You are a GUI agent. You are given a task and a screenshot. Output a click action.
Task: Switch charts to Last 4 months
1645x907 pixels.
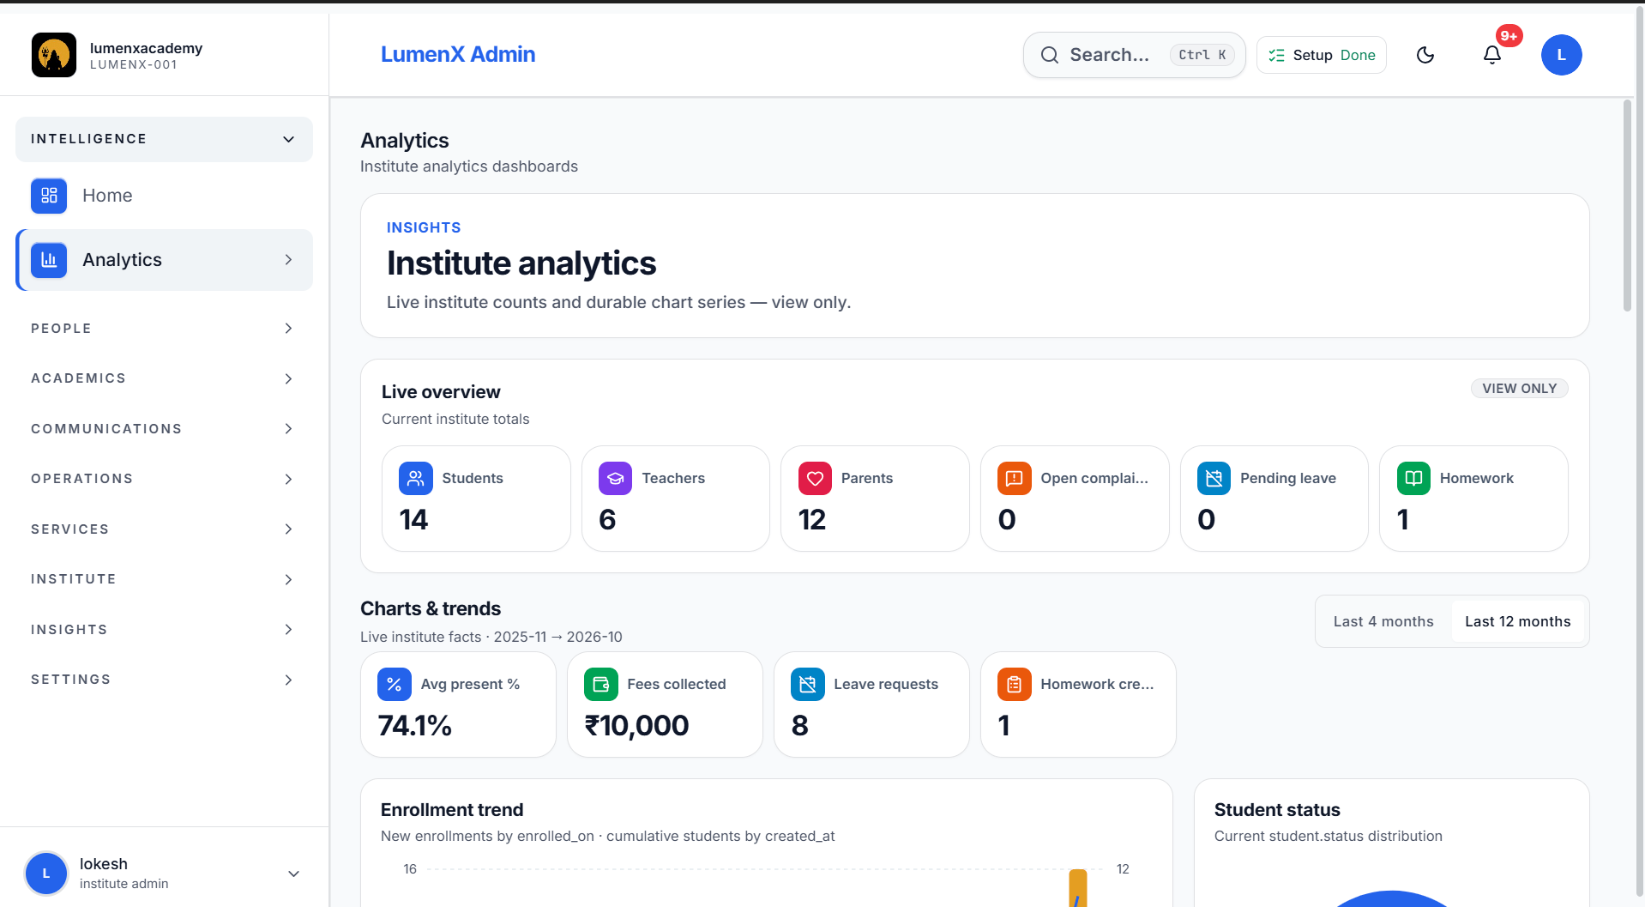tap(1383, 621)
